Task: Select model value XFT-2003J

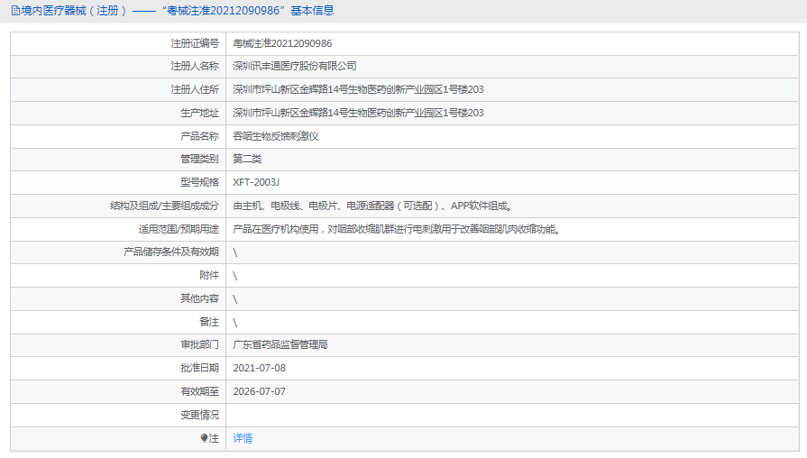Action: point(256,182)
